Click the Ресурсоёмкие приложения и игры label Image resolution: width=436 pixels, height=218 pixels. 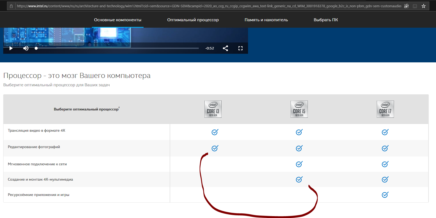tap(39, 195)
